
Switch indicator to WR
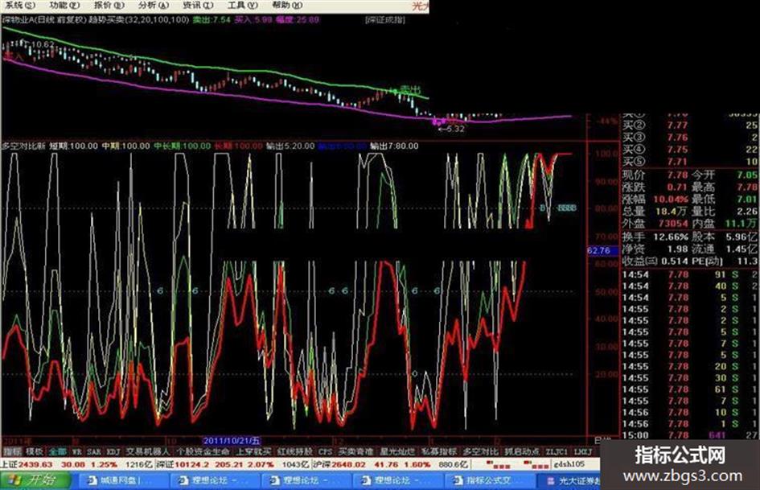pyautogui.click(x=77, y=451)
